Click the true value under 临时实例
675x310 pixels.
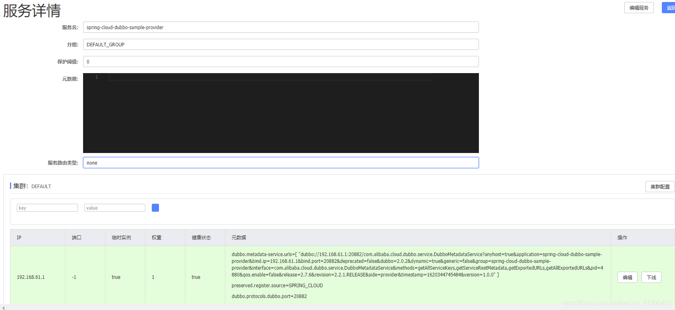(x=116, y=277)
